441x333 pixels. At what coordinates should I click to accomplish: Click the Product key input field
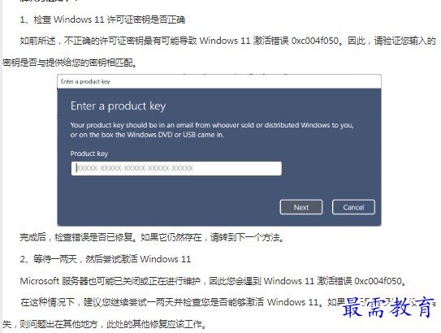pyautogui.click(x=176, y=168)
